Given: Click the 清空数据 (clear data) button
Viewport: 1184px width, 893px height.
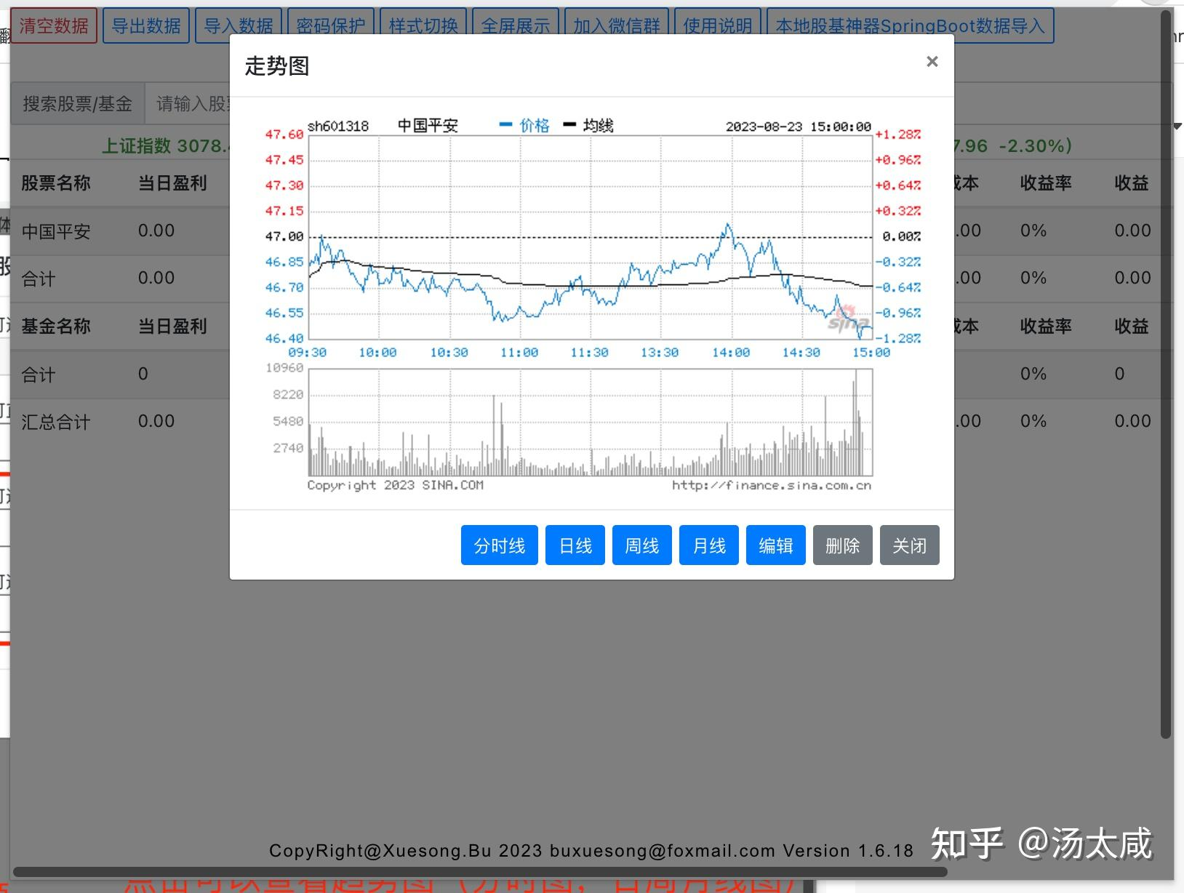Looking at the screenshot, I should pos(54,25).
